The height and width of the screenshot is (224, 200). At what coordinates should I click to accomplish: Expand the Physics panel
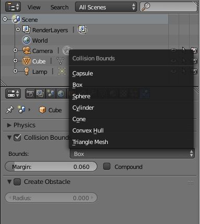[x=9, y=125]
